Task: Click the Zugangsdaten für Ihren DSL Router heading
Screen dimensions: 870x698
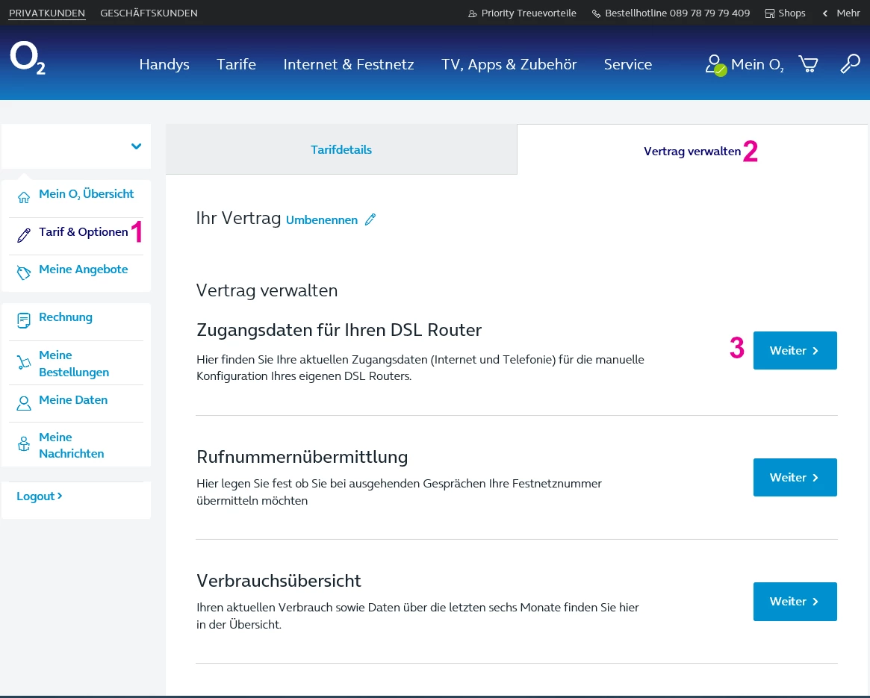Action: 339,329
